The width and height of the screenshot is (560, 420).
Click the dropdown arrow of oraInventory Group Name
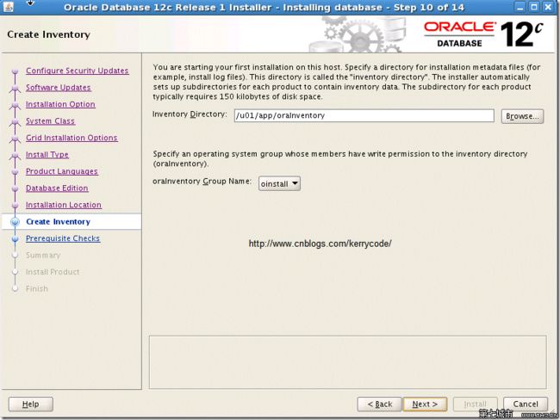click(295, 183)
